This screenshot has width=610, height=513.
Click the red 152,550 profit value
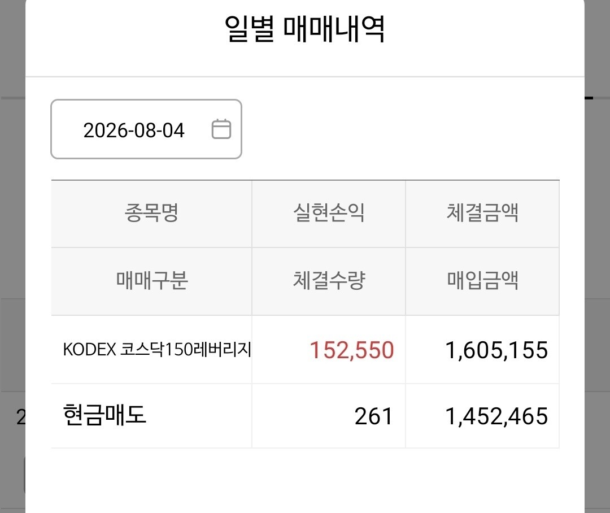352,350
